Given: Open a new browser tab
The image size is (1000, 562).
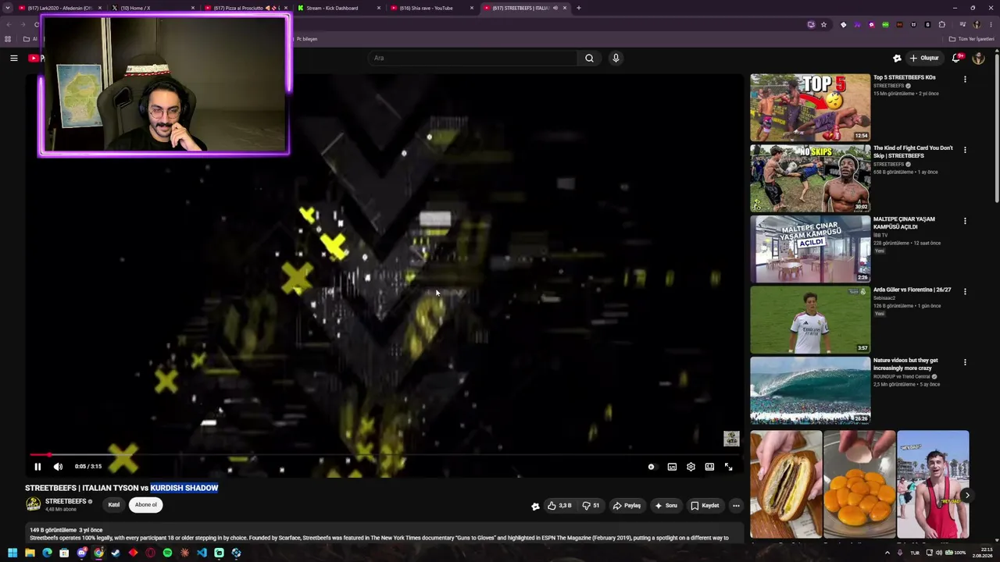Looking at the screenshot, I should tap(579, 8).
